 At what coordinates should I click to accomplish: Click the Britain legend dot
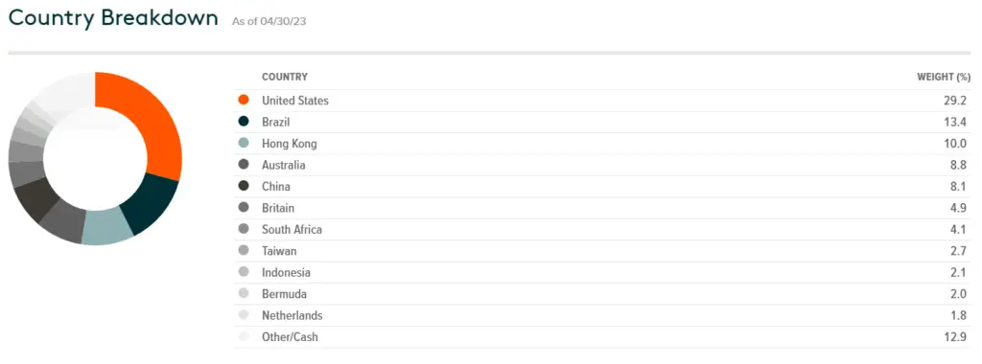click(244, 208)
